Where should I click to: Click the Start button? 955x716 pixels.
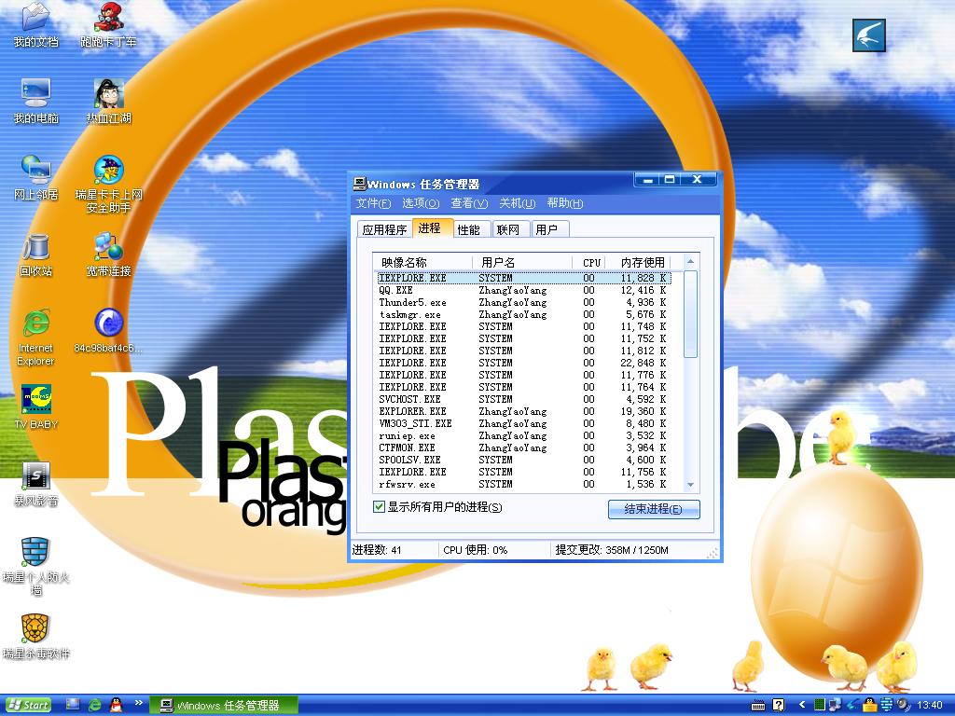click(x=28, y=705)
